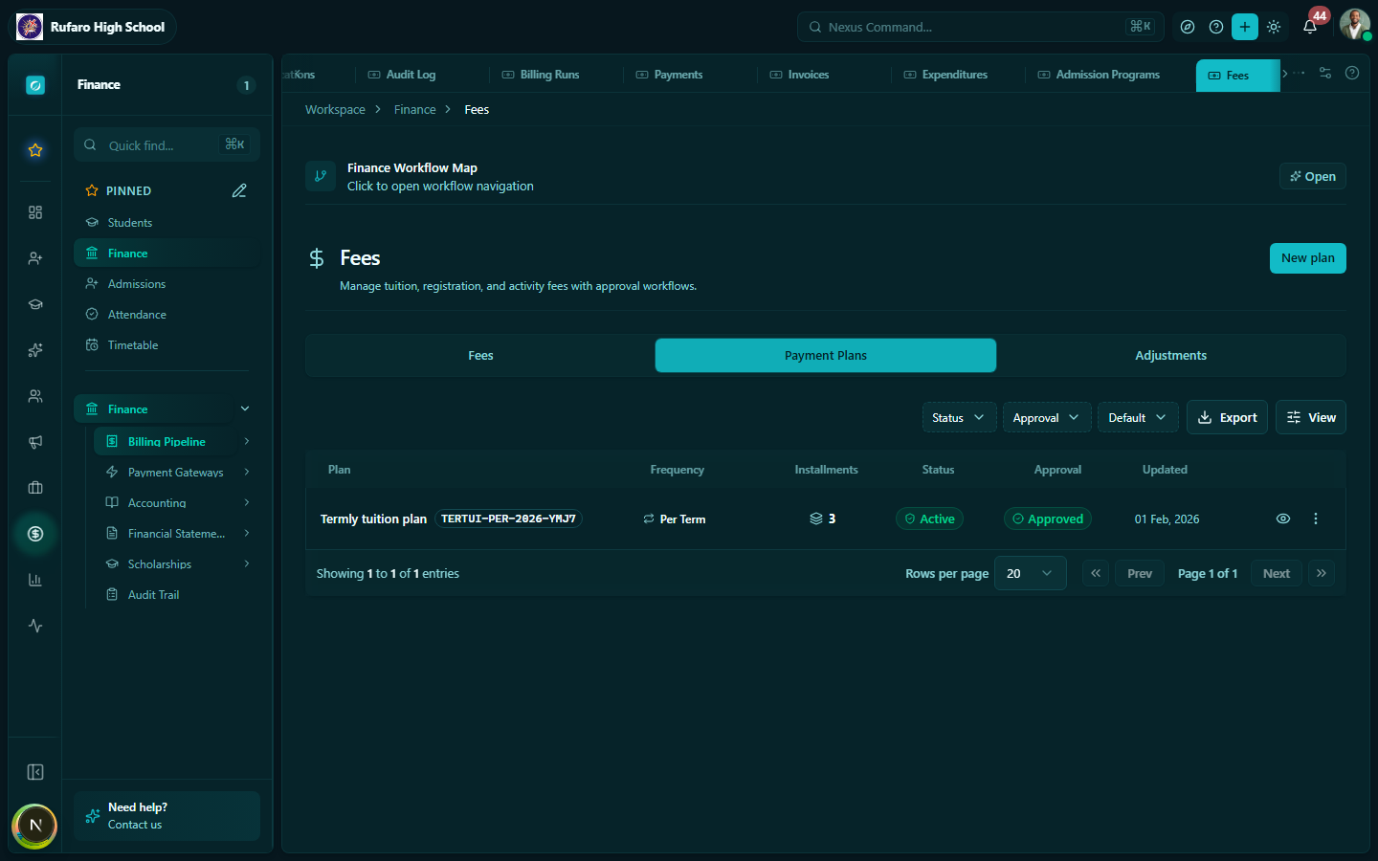Open the Payments tab
Screen dimensions: 1378x861
(670, 75)
